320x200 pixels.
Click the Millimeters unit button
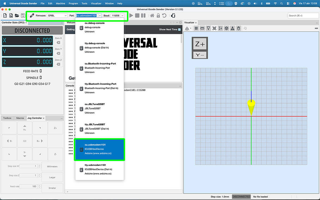coord(52,166)
